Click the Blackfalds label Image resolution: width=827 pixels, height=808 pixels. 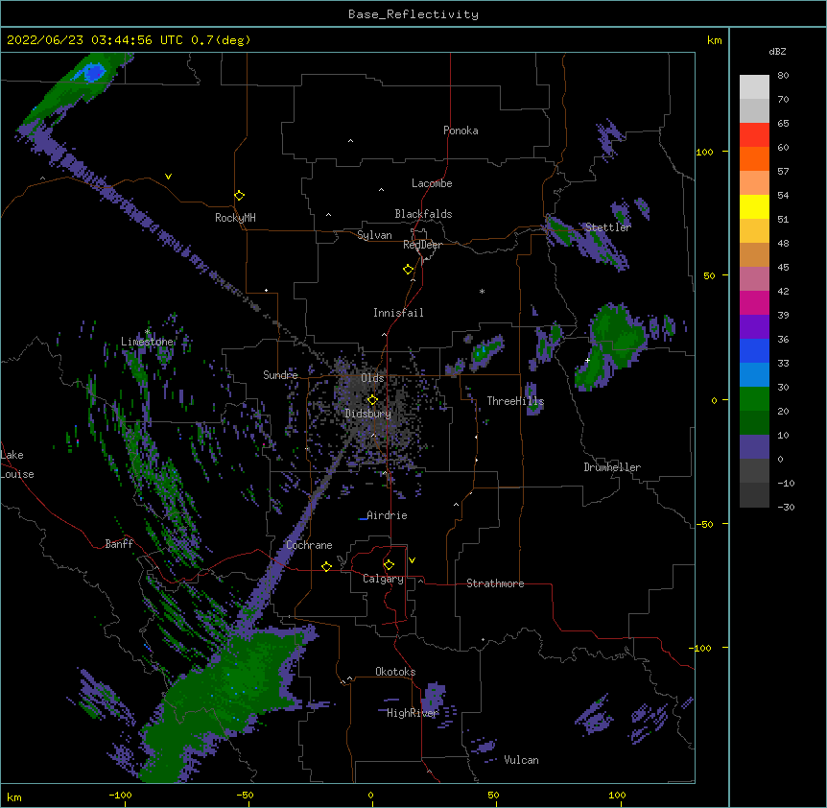[423, 214]
